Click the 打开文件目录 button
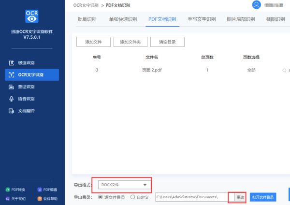 pos(263,197)
